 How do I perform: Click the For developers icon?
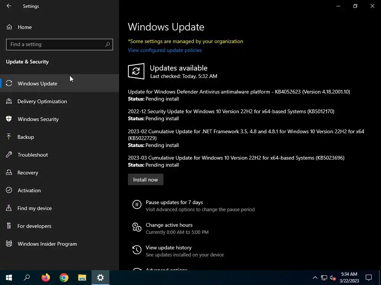click(9, 226)
